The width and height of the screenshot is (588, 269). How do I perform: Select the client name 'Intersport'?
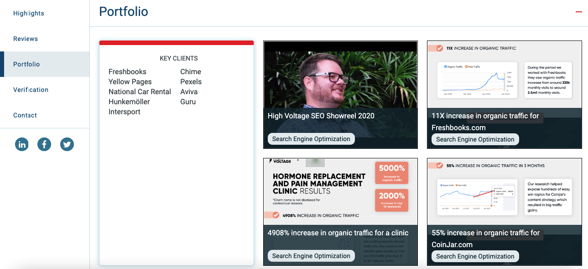[125, 112]
